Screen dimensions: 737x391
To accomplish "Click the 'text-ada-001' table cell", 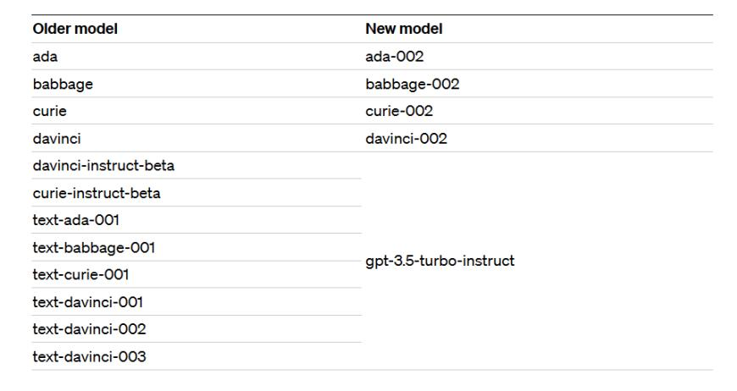I will point(75,220).
